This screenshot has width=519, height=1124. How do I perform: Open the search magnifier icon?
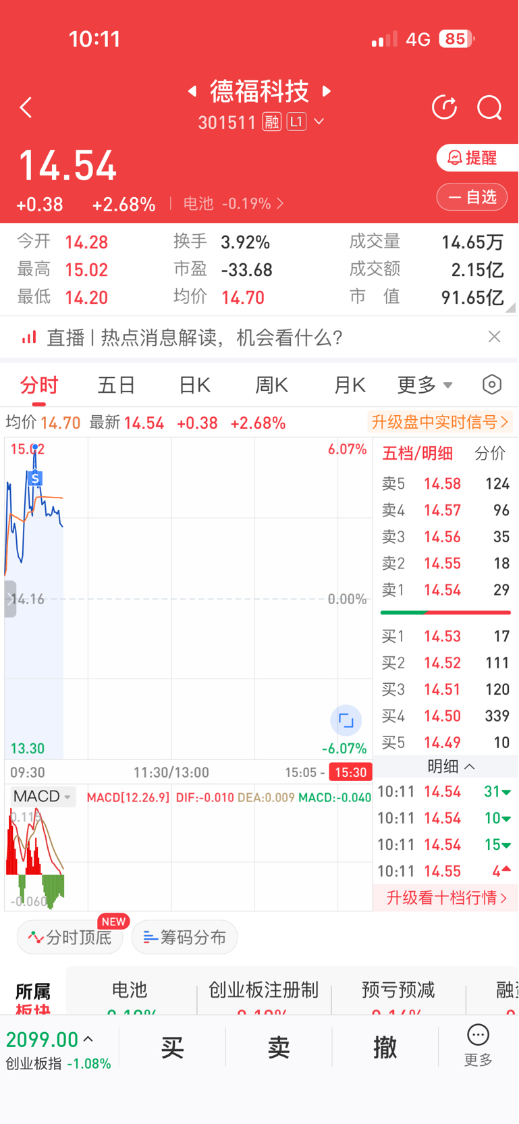(489, 107)
